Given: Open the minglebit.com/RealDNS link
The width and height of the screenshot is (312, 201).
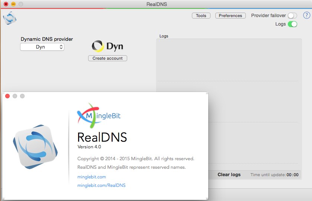Looking at the screenshot, I should (x=101, y=185).
